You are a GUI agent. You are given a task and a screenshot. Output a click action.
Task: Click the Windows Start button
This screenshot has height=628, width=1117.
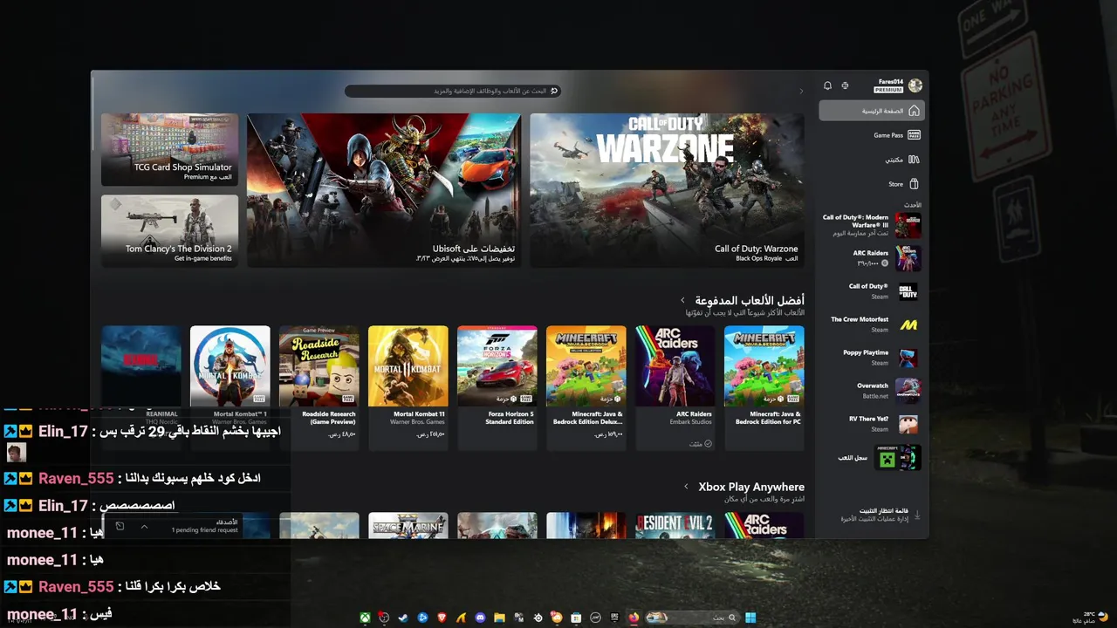coord(750,618)
